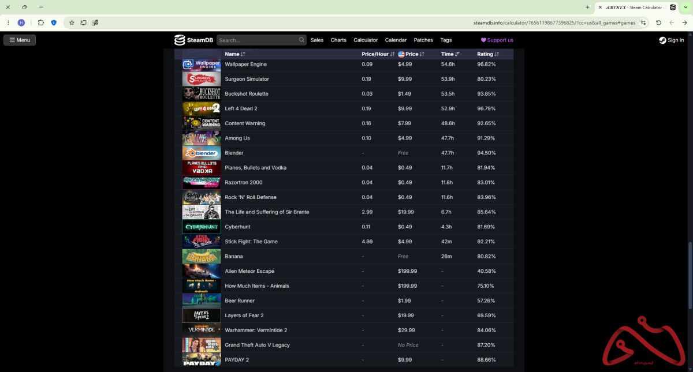Open Rock 'N' Roll Defense name

(x=251, y=197)
